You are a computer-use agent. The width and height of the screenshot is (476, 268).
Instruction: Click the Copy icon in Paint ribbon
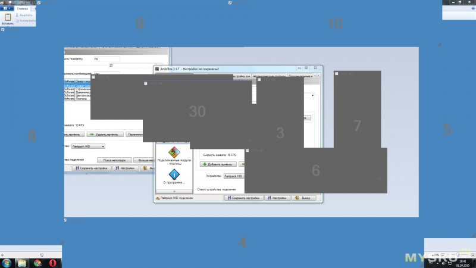click(17, 21)
